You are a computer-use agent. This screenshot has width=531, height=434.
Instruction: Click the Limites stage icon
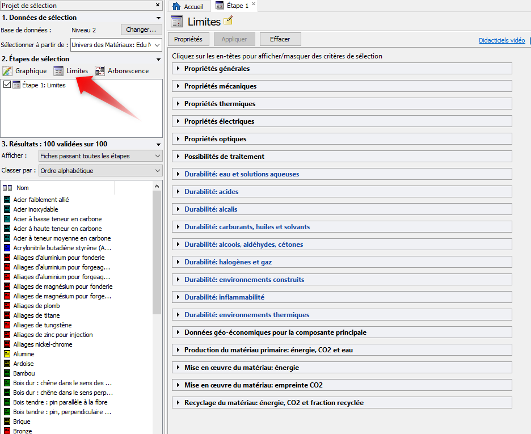[x=58, y=71]
